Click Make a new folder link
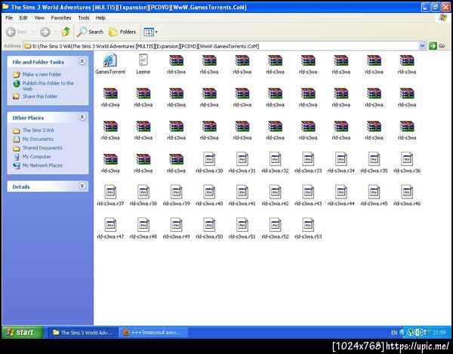The width and height of the screenshot is (453, 354). (x=37, y=75)
